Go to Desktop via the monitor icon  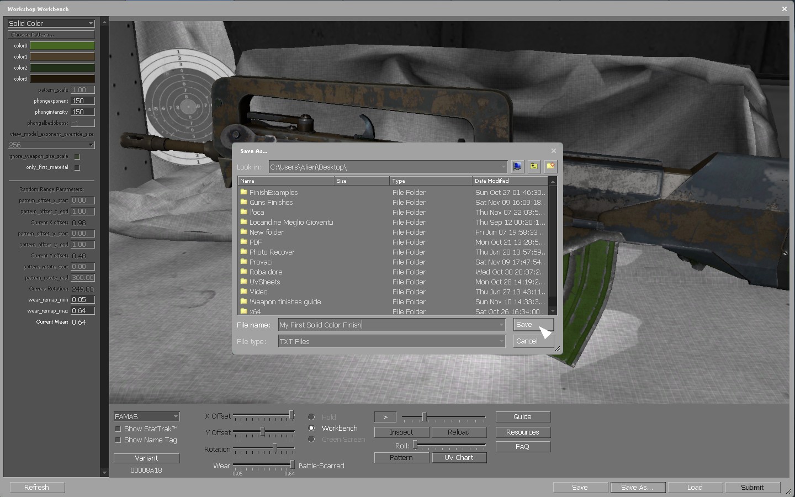pos(517,166)
